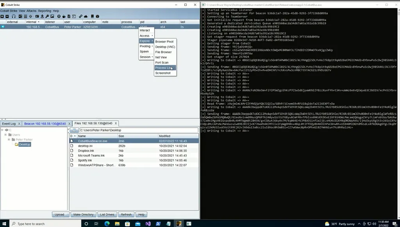Switch to Beacon 192.168.58.130@6540 tab

pos(45,124)
